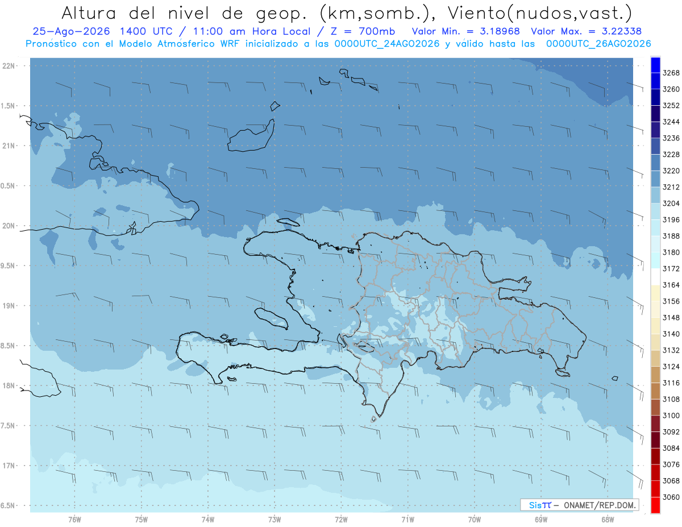Click the '3108' colorbar value

[x=671, y=399]
